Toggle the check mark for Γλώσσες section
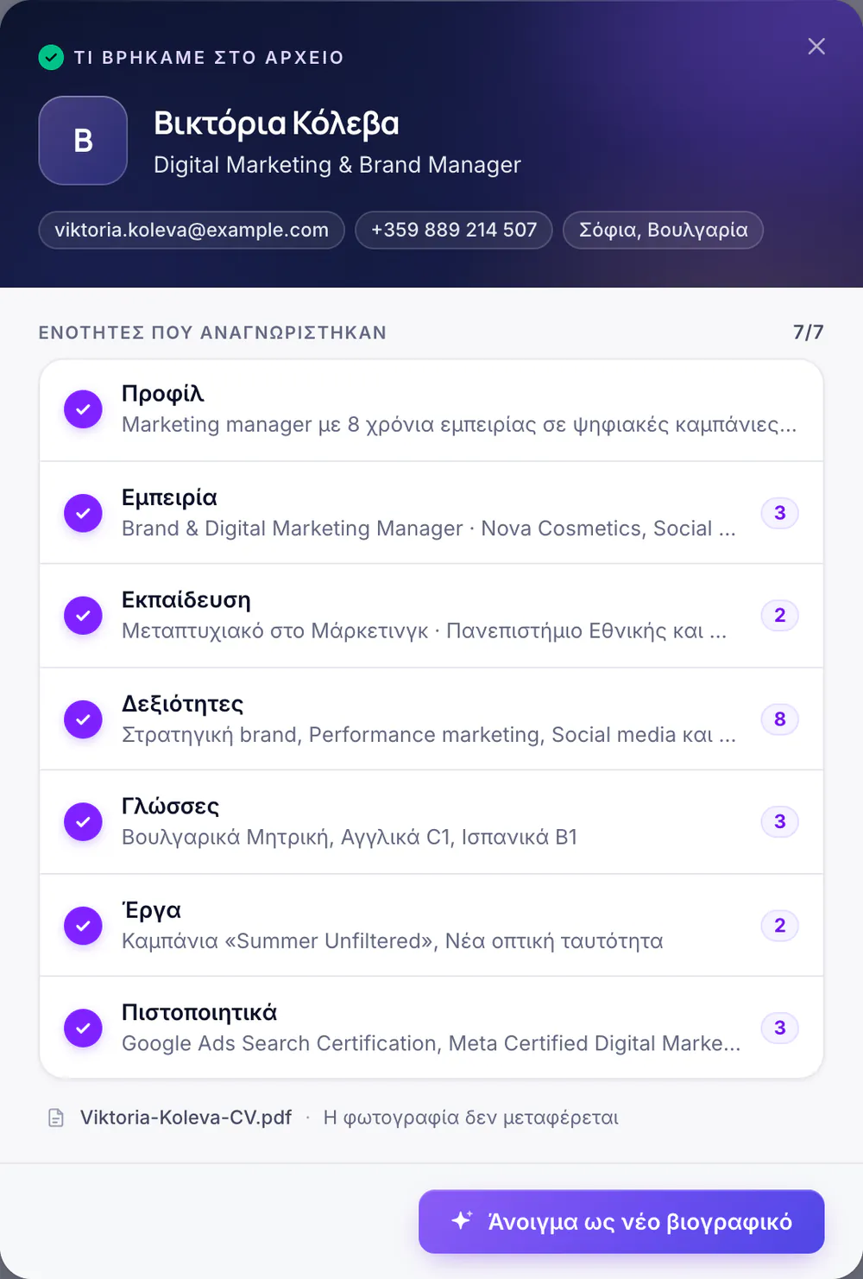The image size is (863, 1279). coord(83,821)
